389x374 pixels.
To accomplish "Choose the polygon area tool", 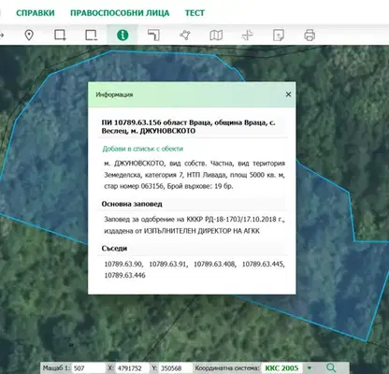I will coord(185,35).
